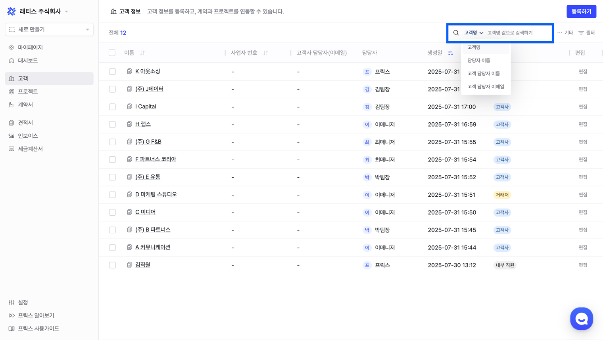Click the search magnifier icon

coord(456,33)
